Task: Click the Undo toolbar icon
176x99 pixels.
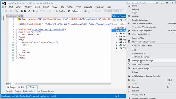Action: click(x=45, y=11)
